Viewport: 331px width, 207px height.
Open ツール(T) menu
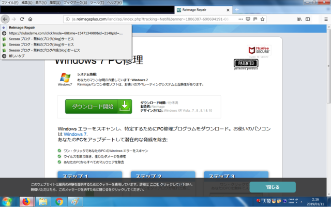click(97, 3)
